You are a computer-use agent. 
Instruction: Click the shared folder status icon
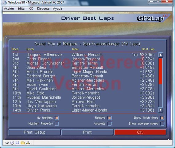tap(23, 143)
